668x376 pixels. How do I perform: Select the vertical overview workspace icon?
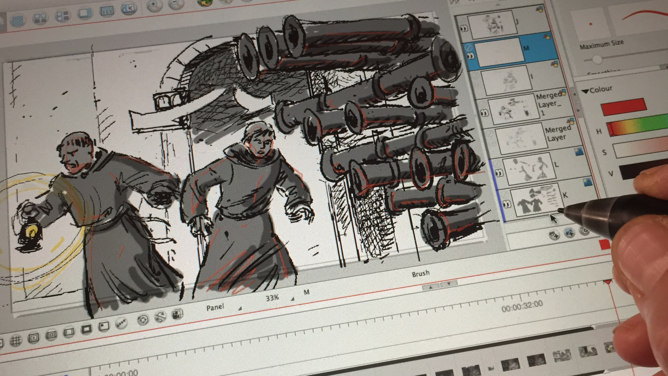tap(63, 15)
